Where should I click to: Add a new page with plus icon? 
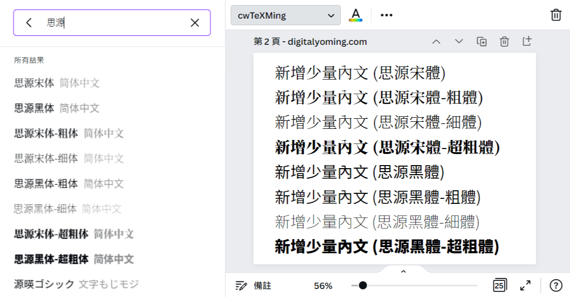pos(527,41)
